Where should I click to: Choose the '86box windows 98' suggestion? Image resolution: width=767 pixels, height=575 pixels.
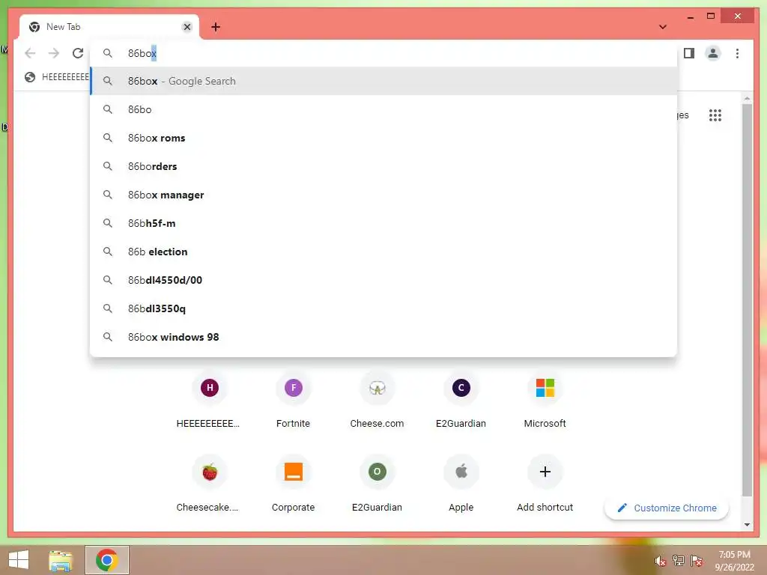[x=384, y=337]
